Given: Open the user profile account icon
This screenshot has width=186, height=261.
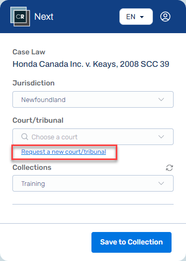Looking at the screenshot, I should [x=165, y=17].
